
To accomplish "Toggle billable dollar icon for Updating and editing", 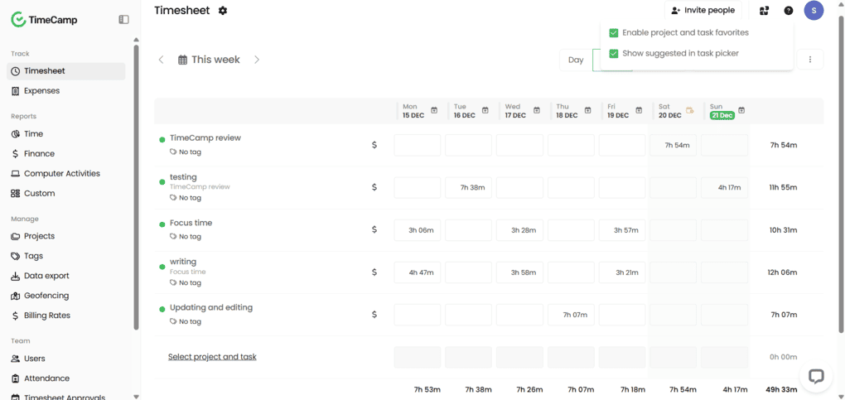I will (374, 315).
